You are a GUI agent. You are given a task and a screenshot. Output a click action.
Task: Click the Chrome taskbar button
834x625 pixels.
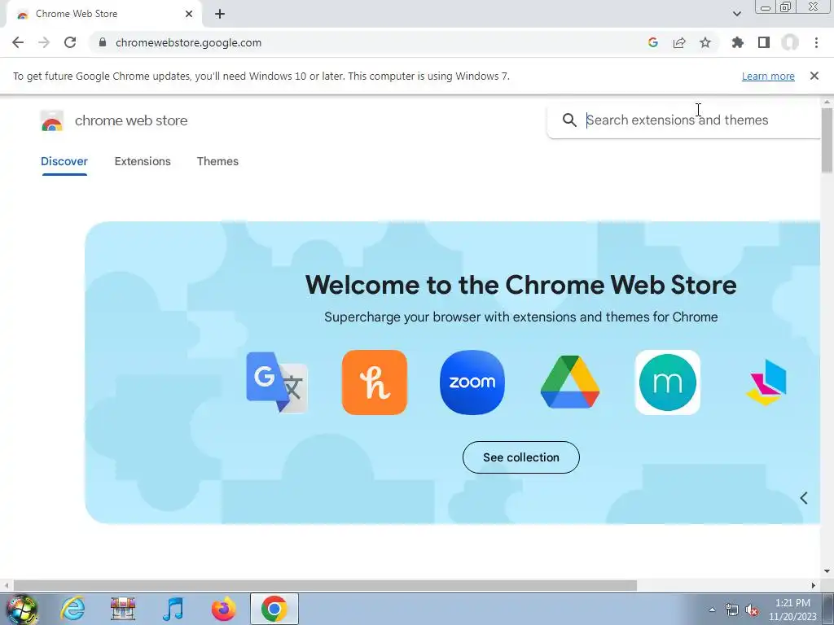[274, 609]
